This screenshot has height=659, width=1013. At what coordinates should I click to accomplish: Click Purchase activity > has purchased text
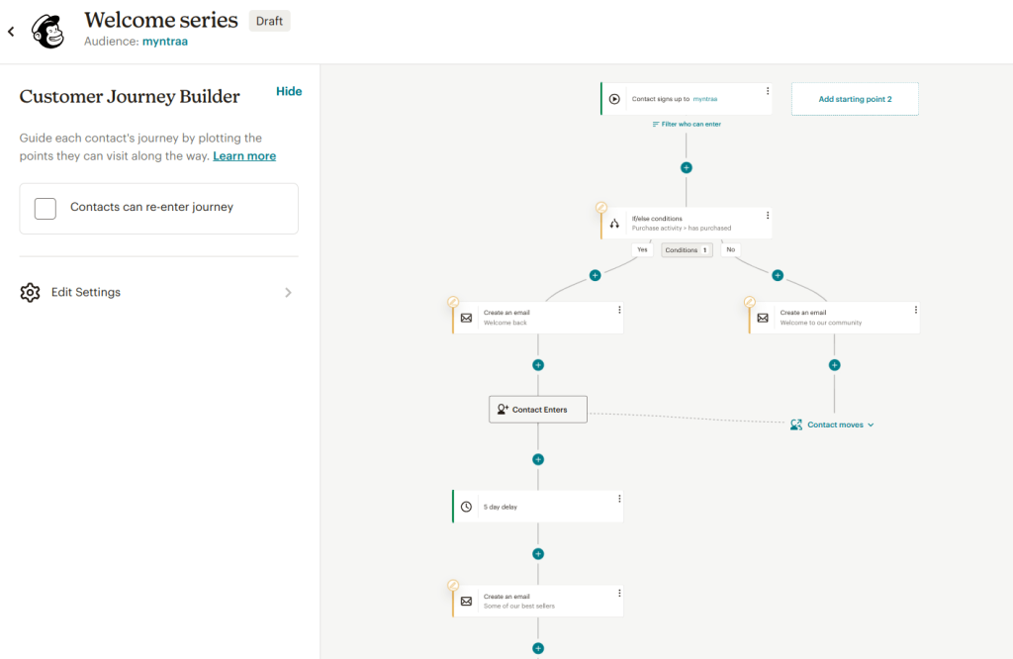[682, 228]
